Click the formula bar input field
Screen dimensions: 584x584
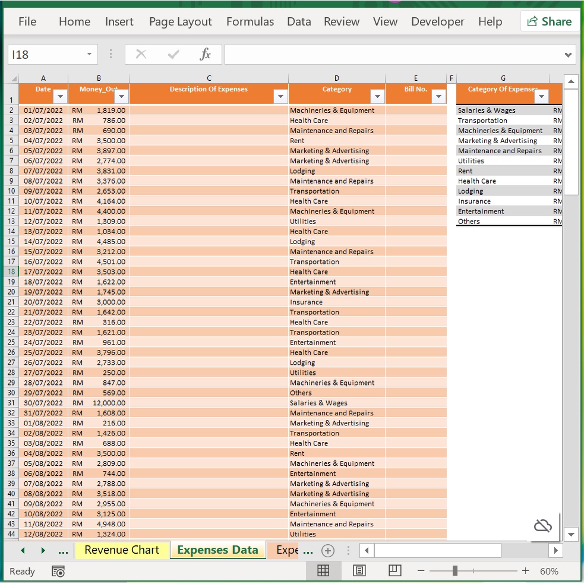(392, 55)
